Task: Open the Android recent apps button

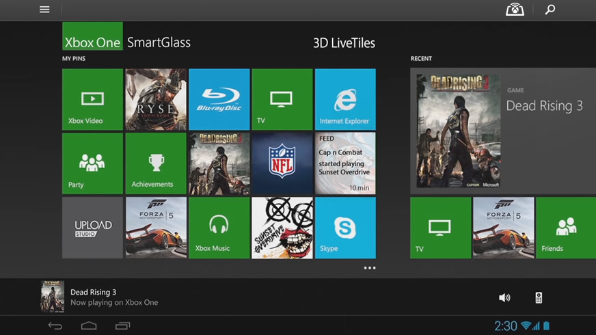Action: click(122, 326)
